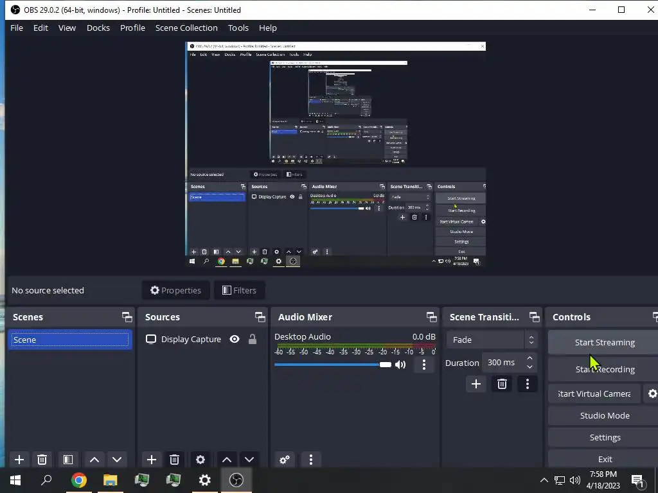Open the Edit menu
658x493 pixels.
click(40, 28)
